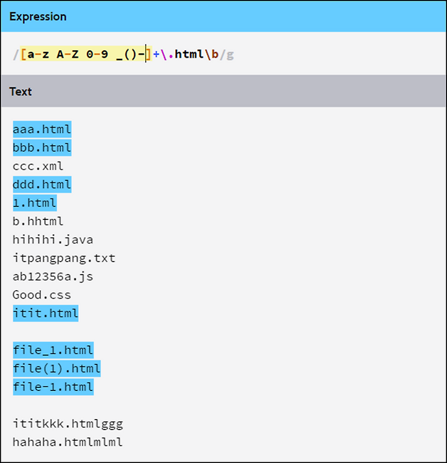Click the 'html' literal in the expression

point(189,54)
